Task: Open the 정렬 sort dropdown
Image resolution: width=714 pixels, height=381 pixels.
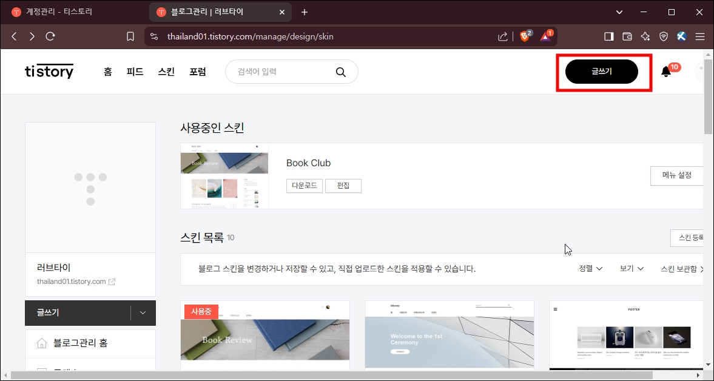Action: pyautogui.click(x=589, y=268)
